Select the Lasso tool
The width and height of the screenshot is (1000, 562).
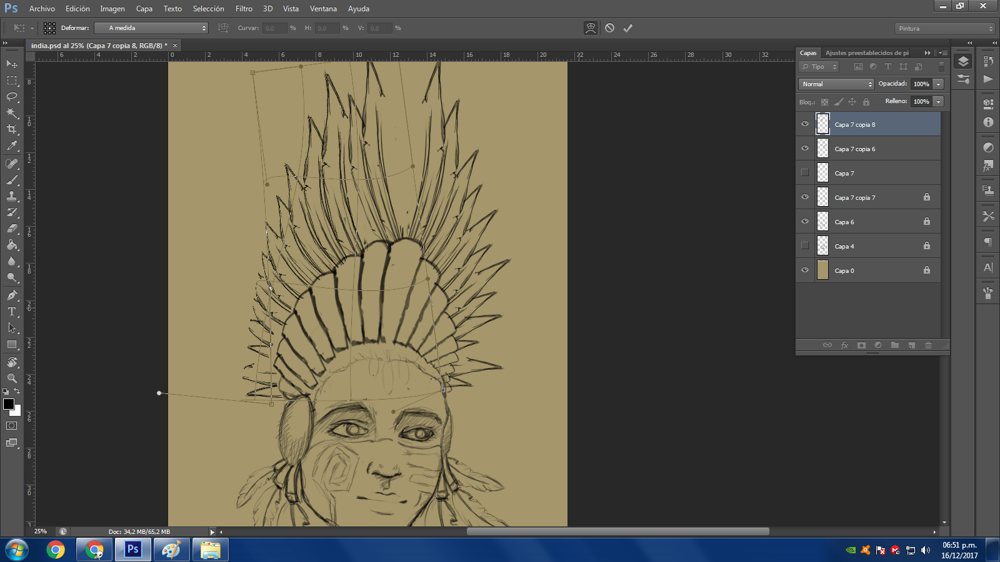(x=12, y=97)
